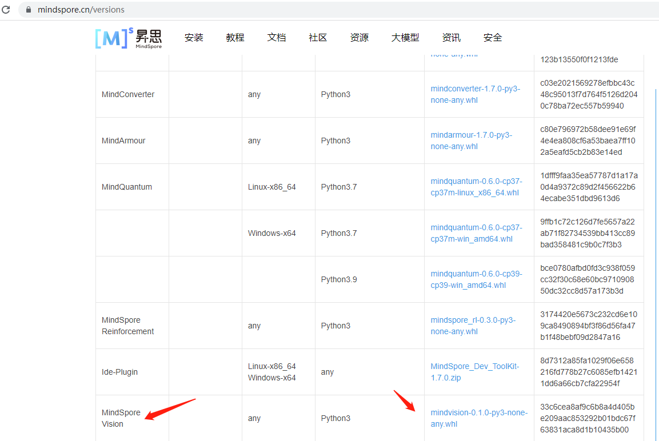Download MindSpore_Dev_ToolKit-1.7.0.zip
Image resolution: width=659 pixels, height=441 pixels.
pyautogui.click(x=474, y=372)
